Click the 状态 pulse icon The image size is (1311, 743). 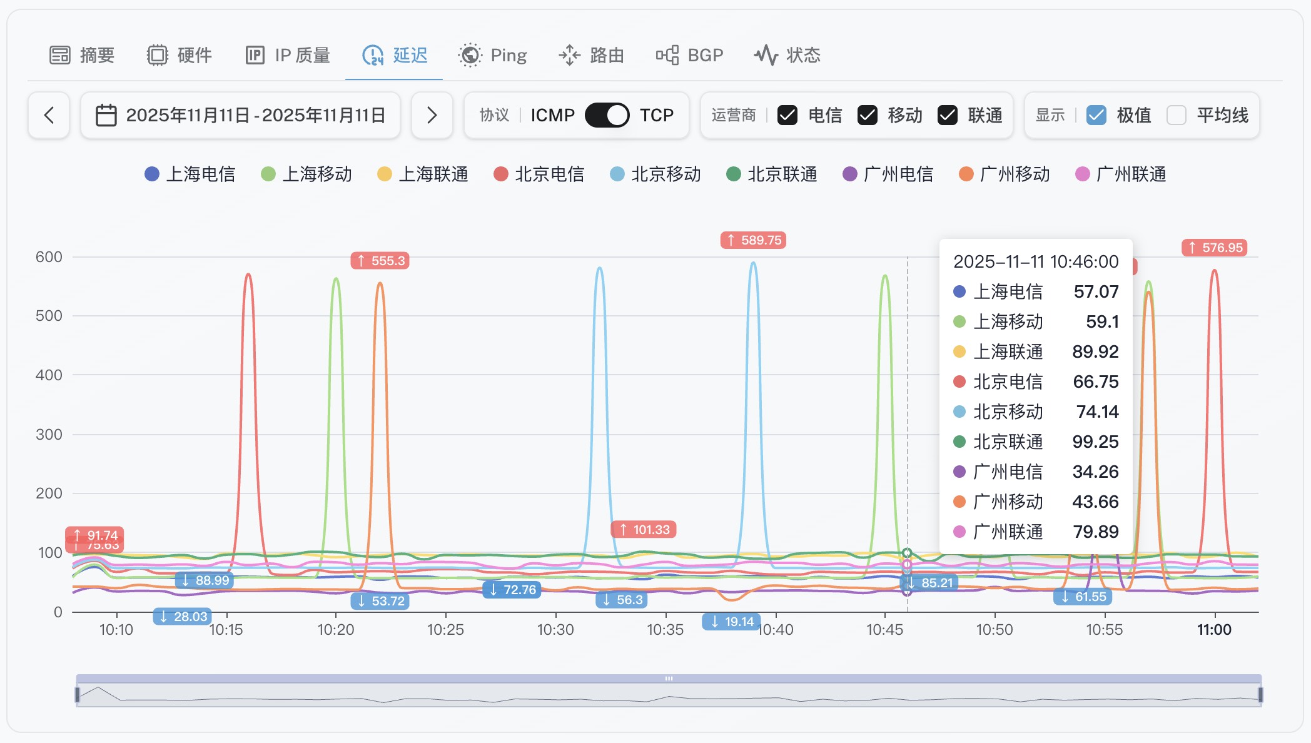[x=766, y=55]
